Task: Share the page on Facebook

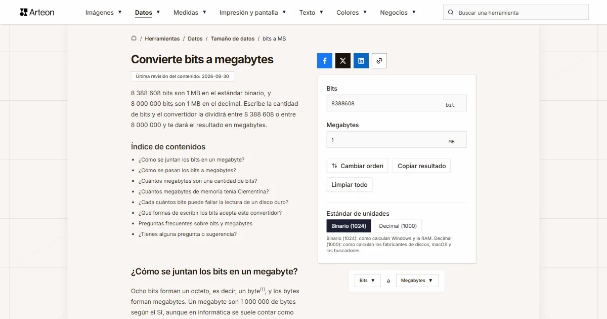Action: coord(325,61)
